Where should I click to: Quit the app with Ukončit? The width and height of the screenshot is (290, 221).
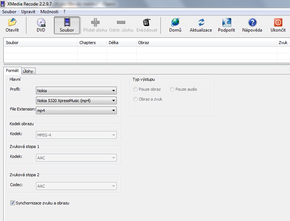[x=278, y=25]
